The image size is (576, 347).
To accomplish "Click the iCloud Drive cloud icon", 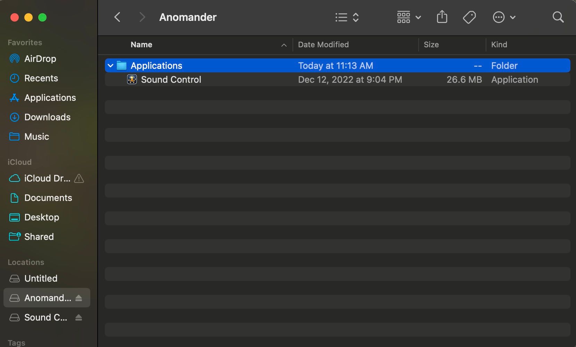I will [14, 178].
